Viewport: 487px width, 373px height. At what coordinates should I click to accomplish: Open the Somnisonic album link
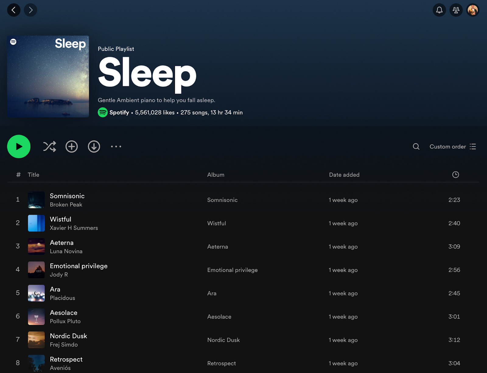222,200
